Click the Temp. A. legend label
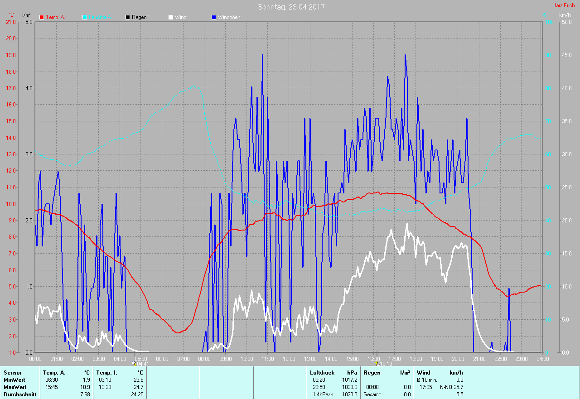This screenshot has height=399, width=580. tap(57, 17)
